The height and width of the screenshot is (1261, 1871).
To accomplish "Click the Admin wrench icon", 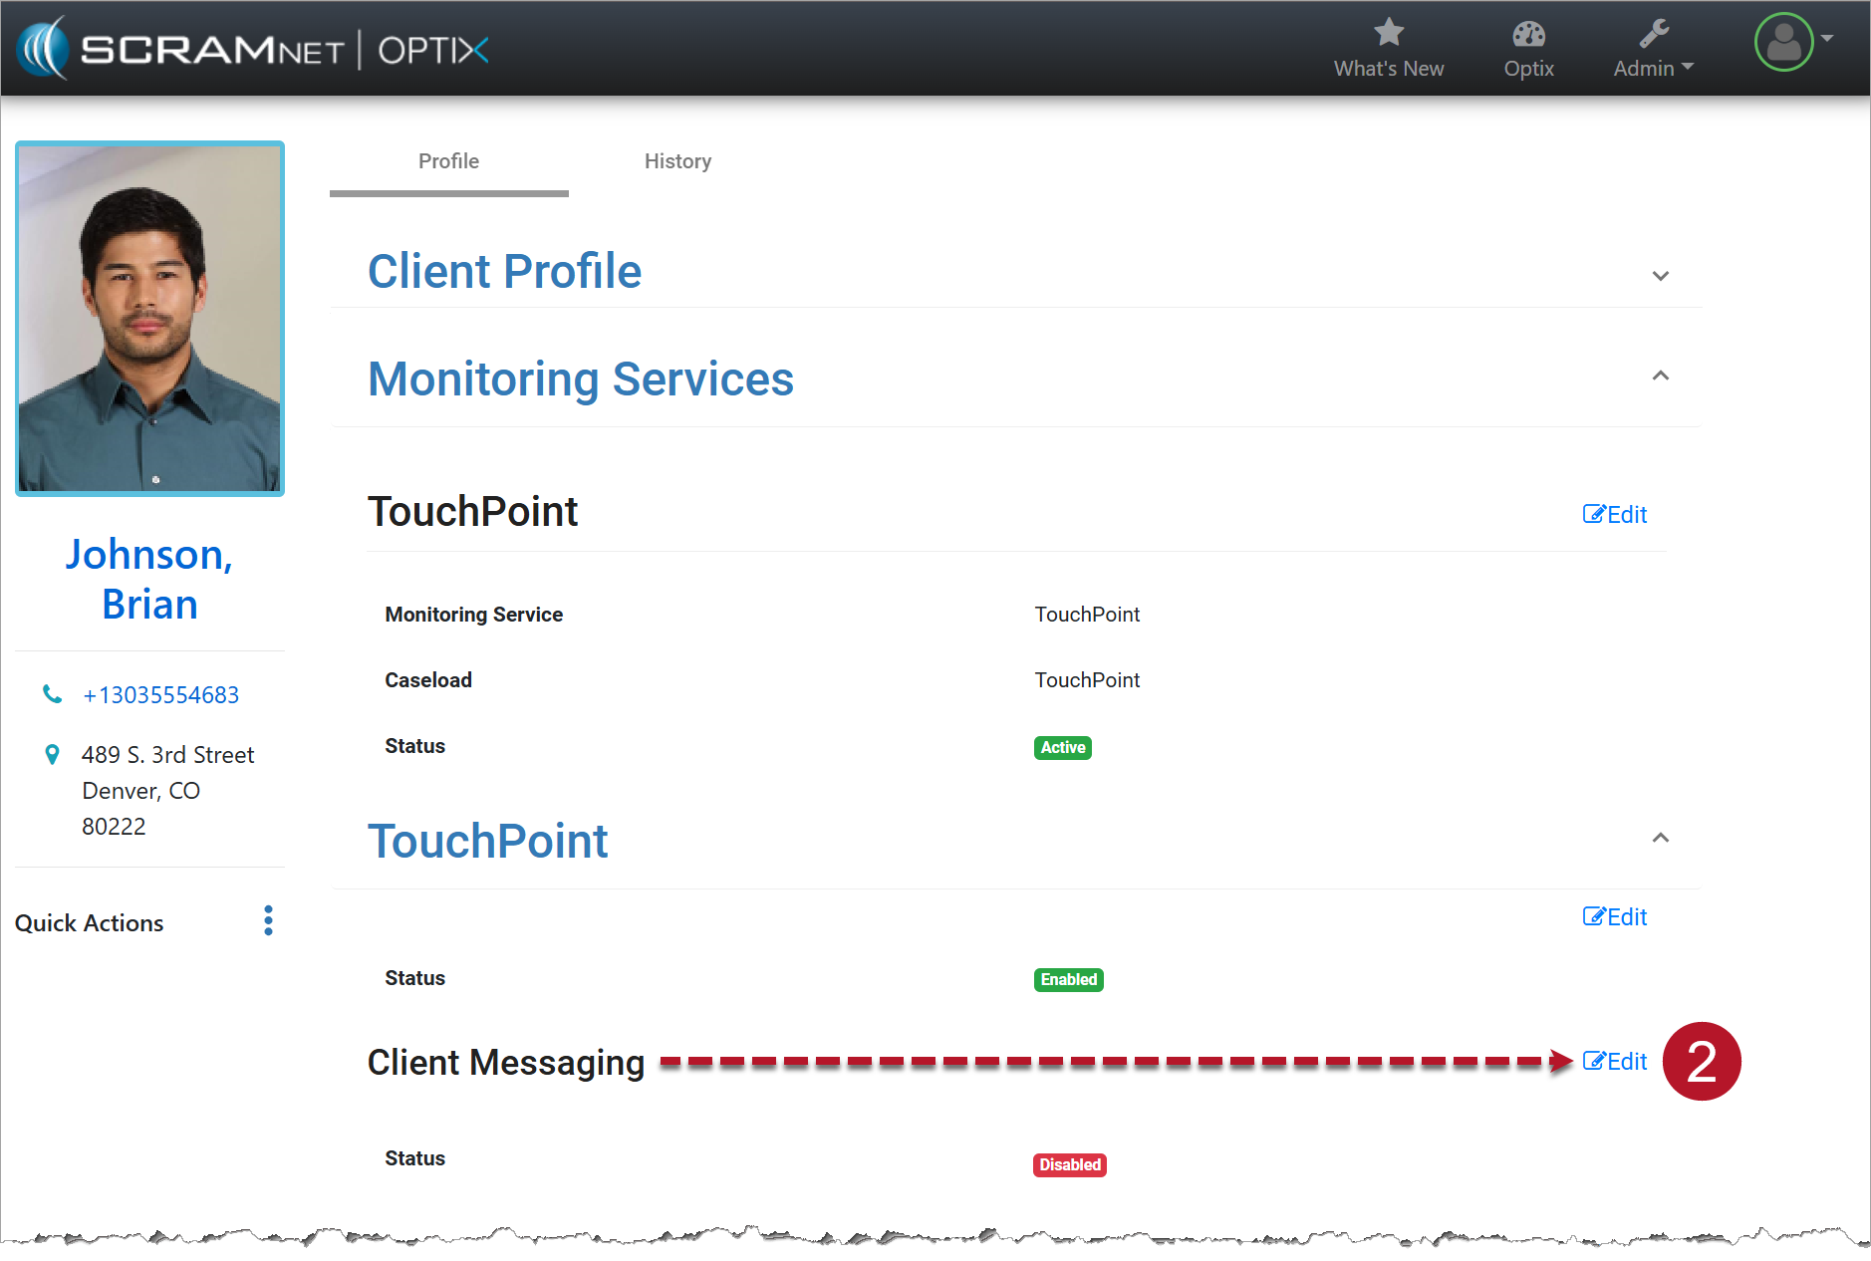I will 1654,34.
